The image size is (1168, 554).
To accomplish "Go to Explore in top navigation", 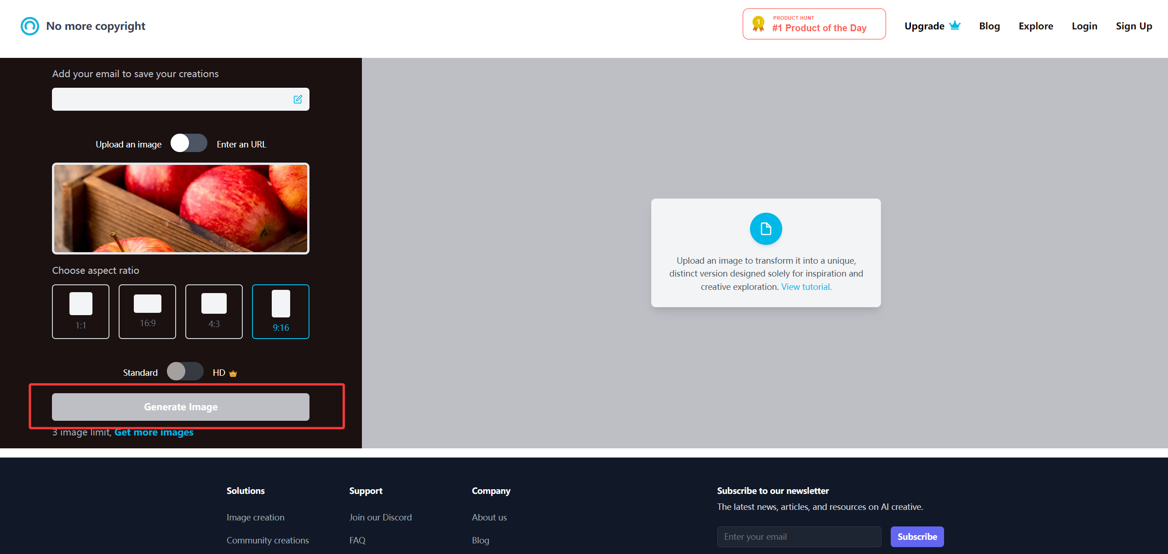I will (1036, 26).
